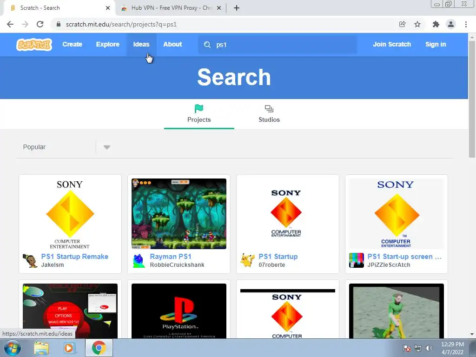Screen dimensions: 476x357
Task: Click the Popular dropdown arrow
Action: click(x=106, y=147)
